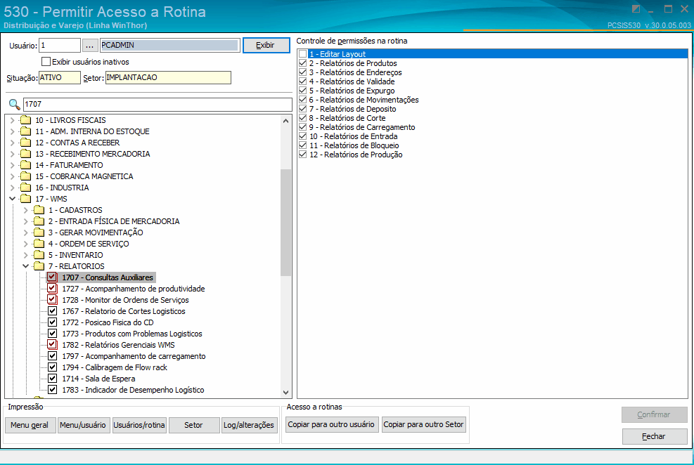The height and width of the screenshot is (465, 694).
Task: Click the 'Usuários/rotina' print button
Action: pyautogui.click(x=139, y=425)
